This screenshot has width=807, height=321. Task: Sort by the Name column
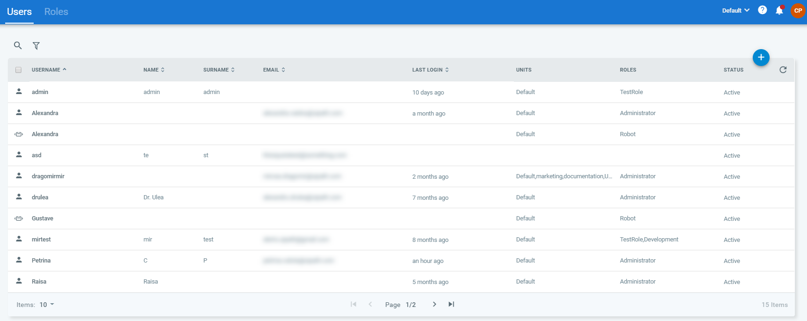point(154,70)
